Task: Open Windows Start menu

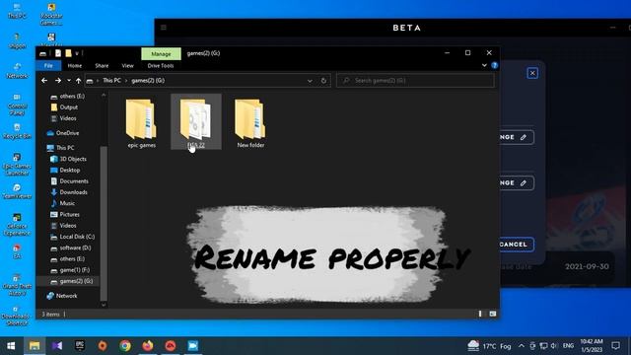Action: 11,346
